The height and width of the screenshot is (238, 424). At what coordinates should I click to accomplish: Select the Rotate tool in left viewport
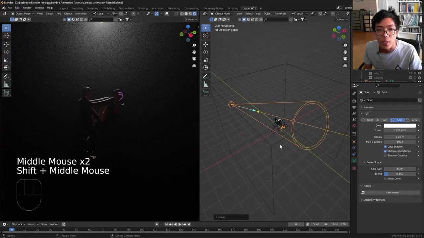pyautogui.click(x=6, y=52)
